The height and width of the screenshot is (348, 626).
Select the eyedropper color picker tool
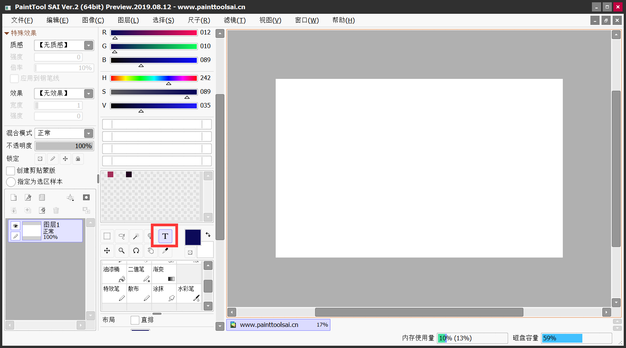(165, 251)
